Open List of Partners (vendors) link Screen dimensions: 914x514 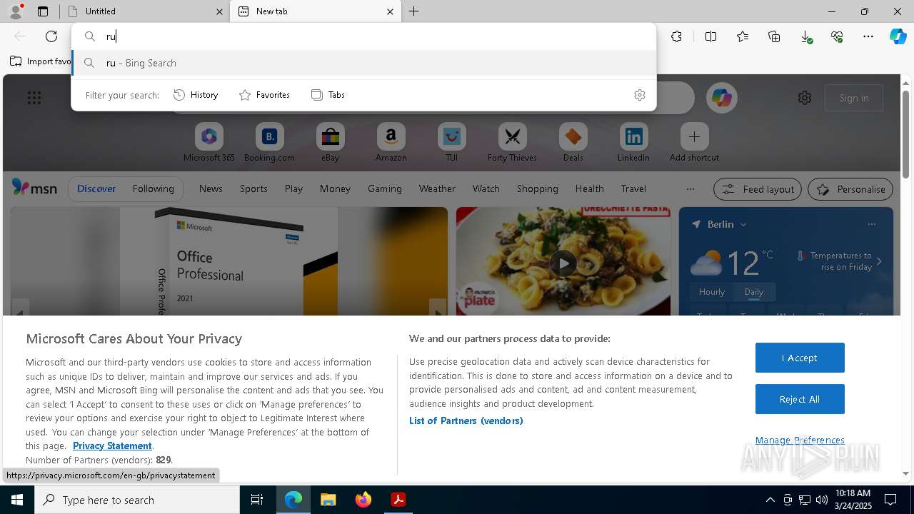[466, 420]
